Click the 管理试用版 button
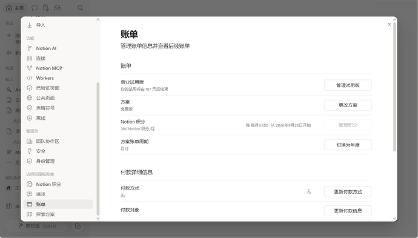Image resolution: width=418 pixels, height=238 pixels. click(348, 85)
